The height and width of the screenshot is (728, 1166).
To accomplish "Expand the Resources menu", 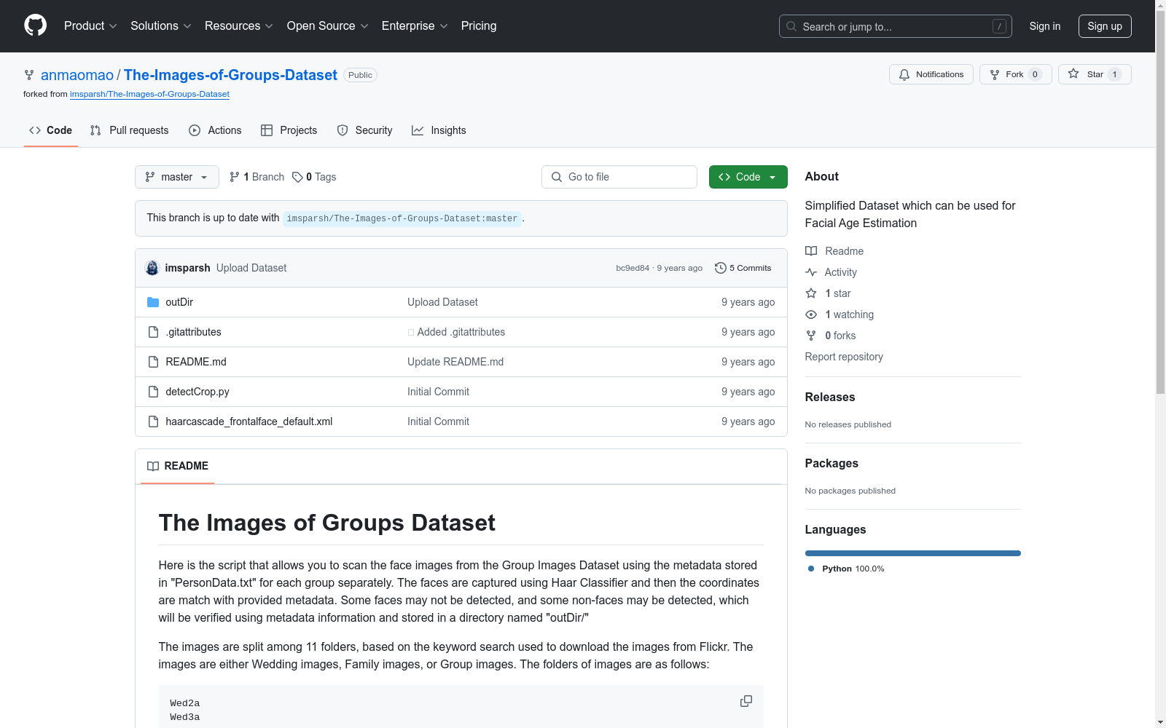I will [x=239, y=25].
